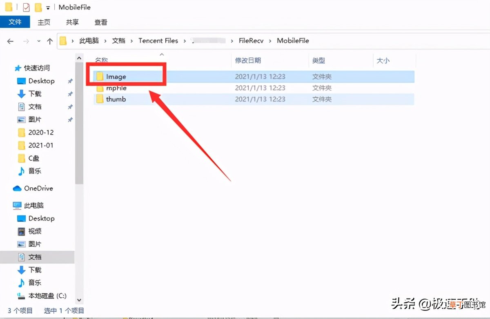Select the Image folder icon
Viewport: 490px width, 319px height.
100,76
